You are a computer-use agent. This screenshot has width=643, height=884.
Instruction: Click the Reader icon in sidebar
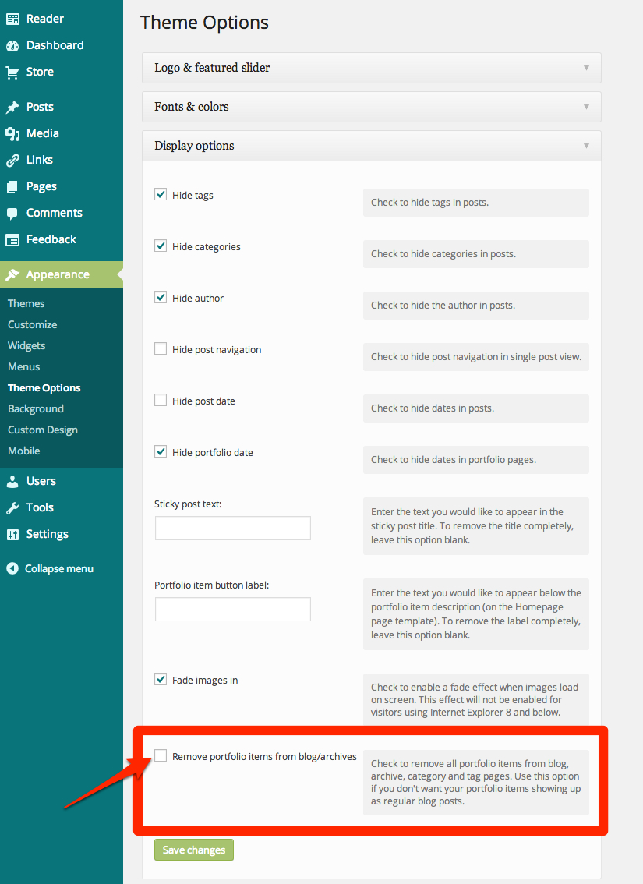(x=12, y=19)
